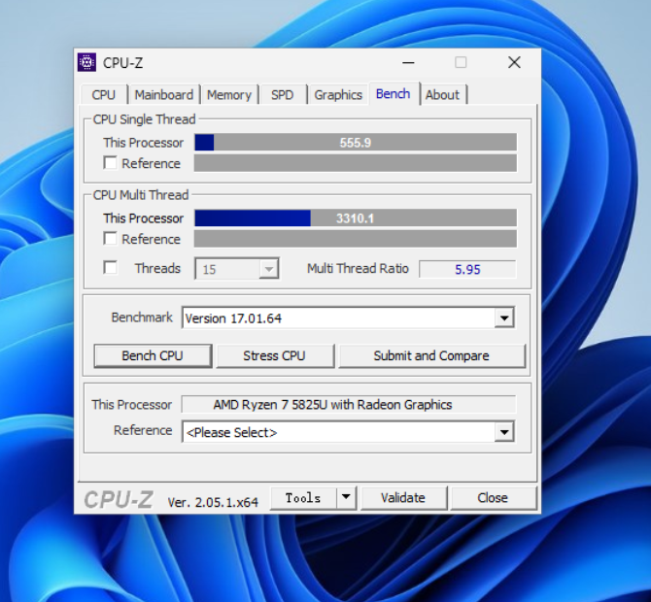
Task: Open the Memory tab
Action: (x=229, y=94)
